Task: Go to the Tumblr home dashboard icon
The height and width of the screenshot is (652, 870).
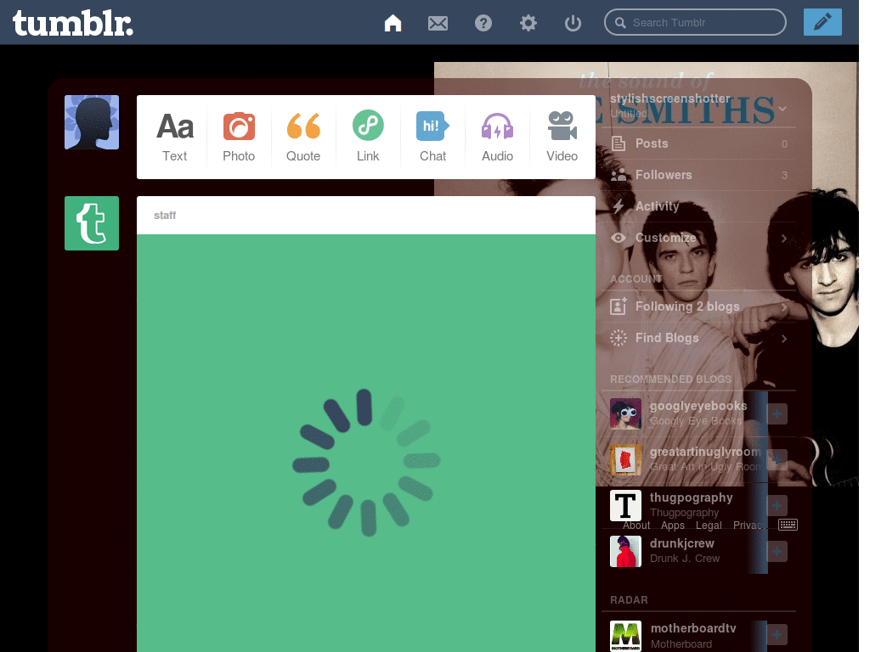Action: 393,23
